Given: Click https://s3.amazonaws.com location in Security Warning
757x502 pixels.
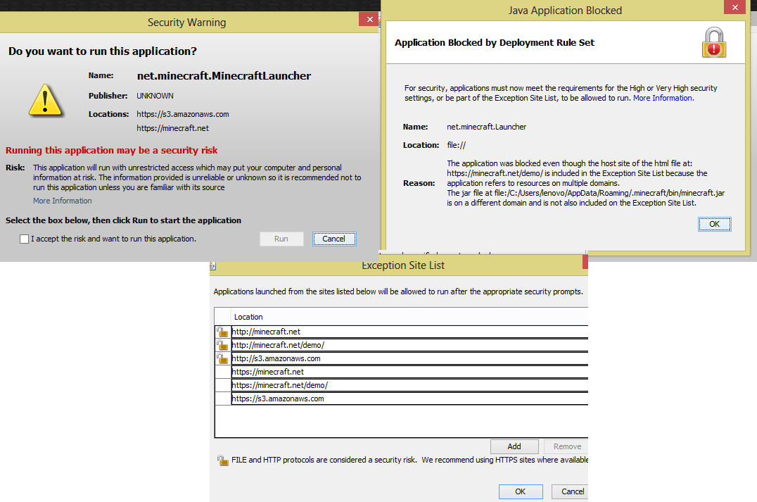Looking at the screenshot, I should click(183, 115).
